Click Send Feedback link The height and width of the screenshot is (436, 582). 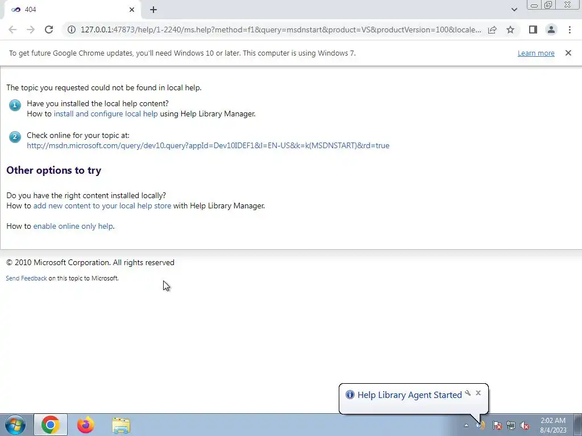pos(26,278)
